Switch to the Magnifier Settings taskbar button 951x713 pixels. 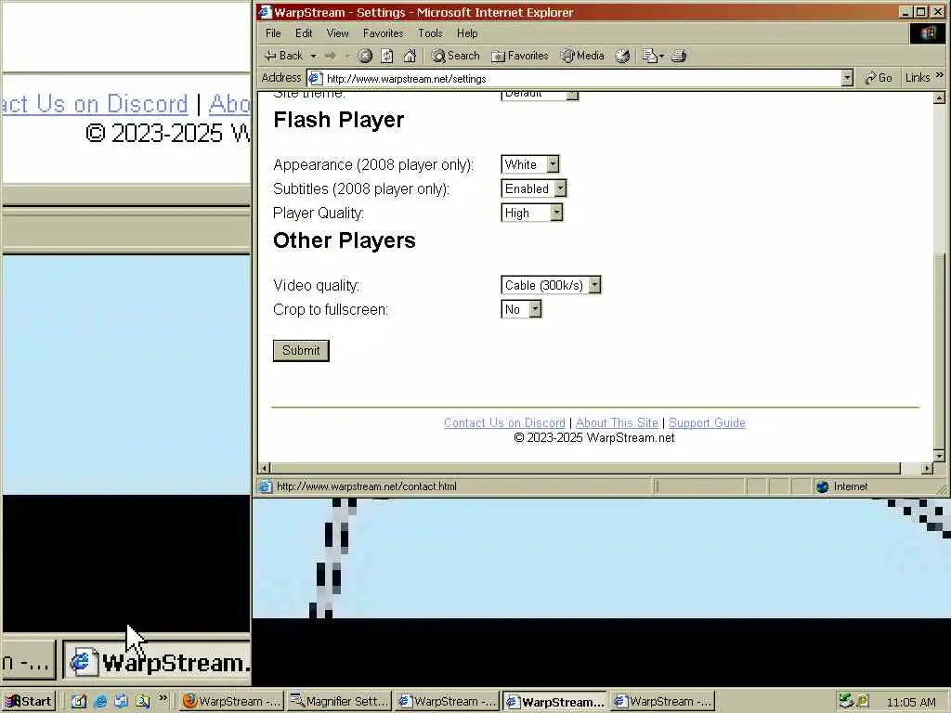click(338, 702)
